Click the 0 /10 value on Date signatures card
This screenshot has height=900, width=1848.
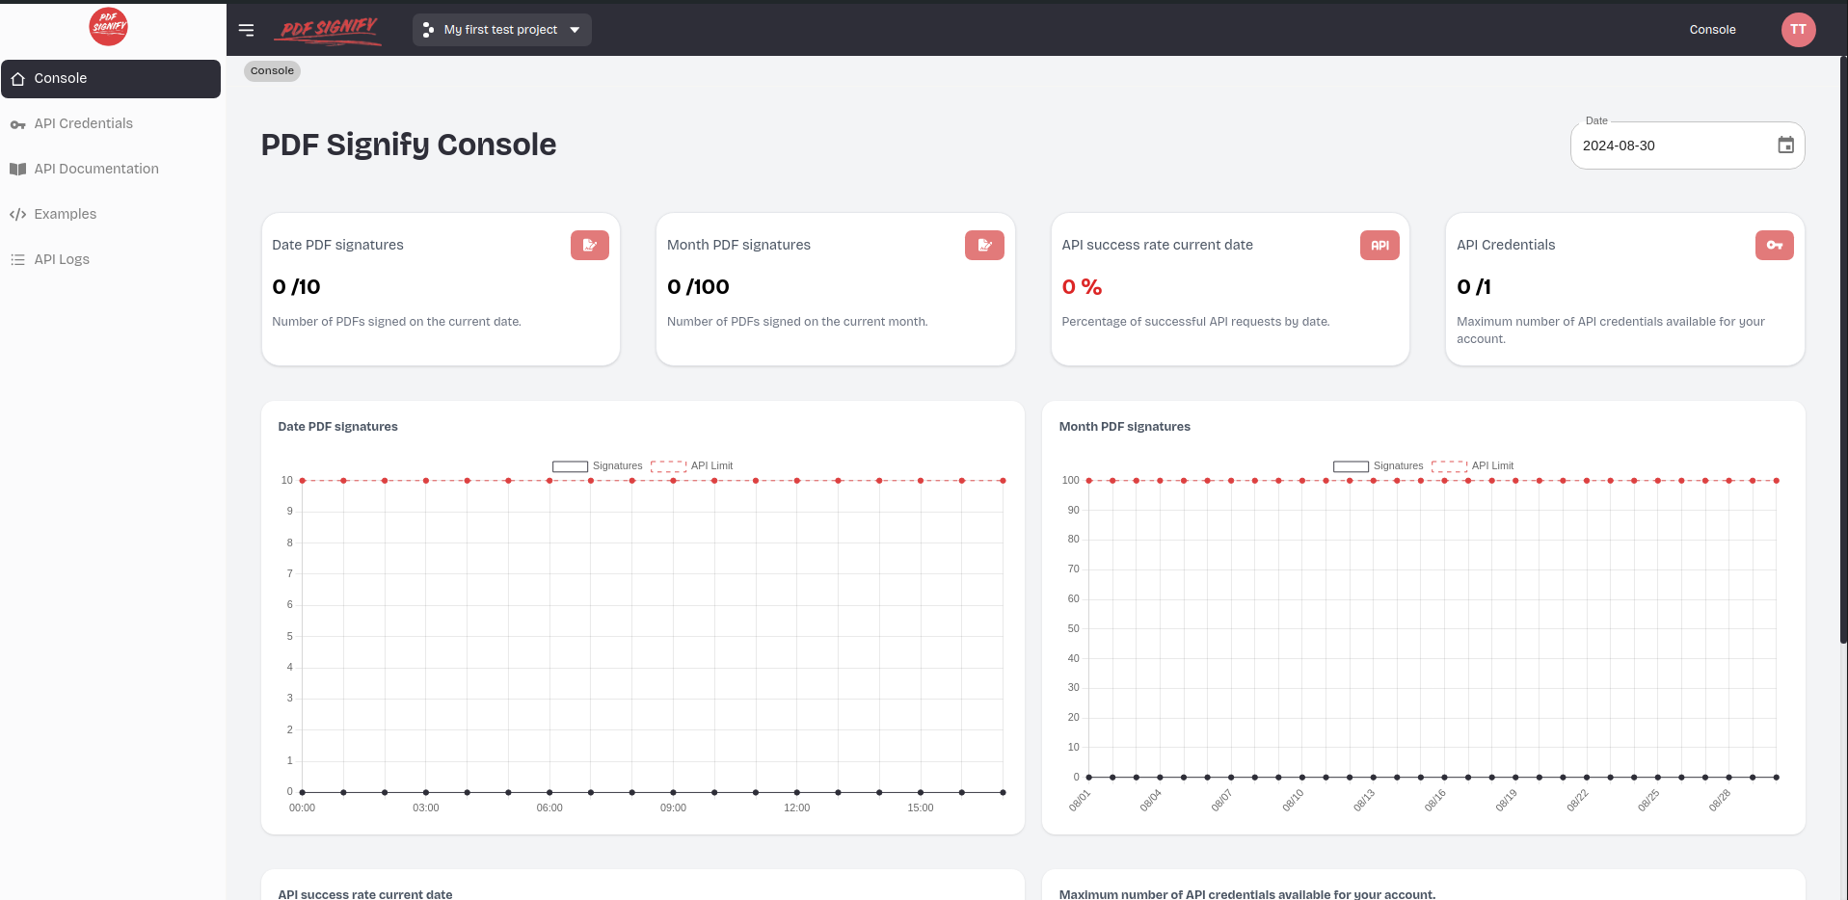tap(296, 287)
